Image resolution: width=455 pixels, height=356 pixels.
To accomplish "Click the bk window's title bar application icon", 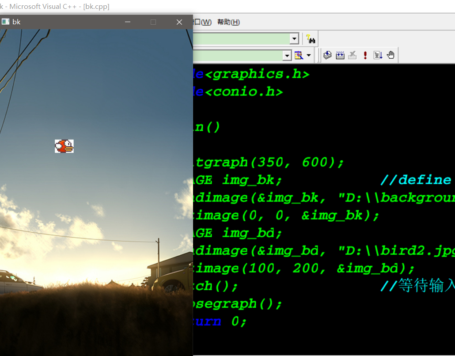I will (x=6, y=21).
